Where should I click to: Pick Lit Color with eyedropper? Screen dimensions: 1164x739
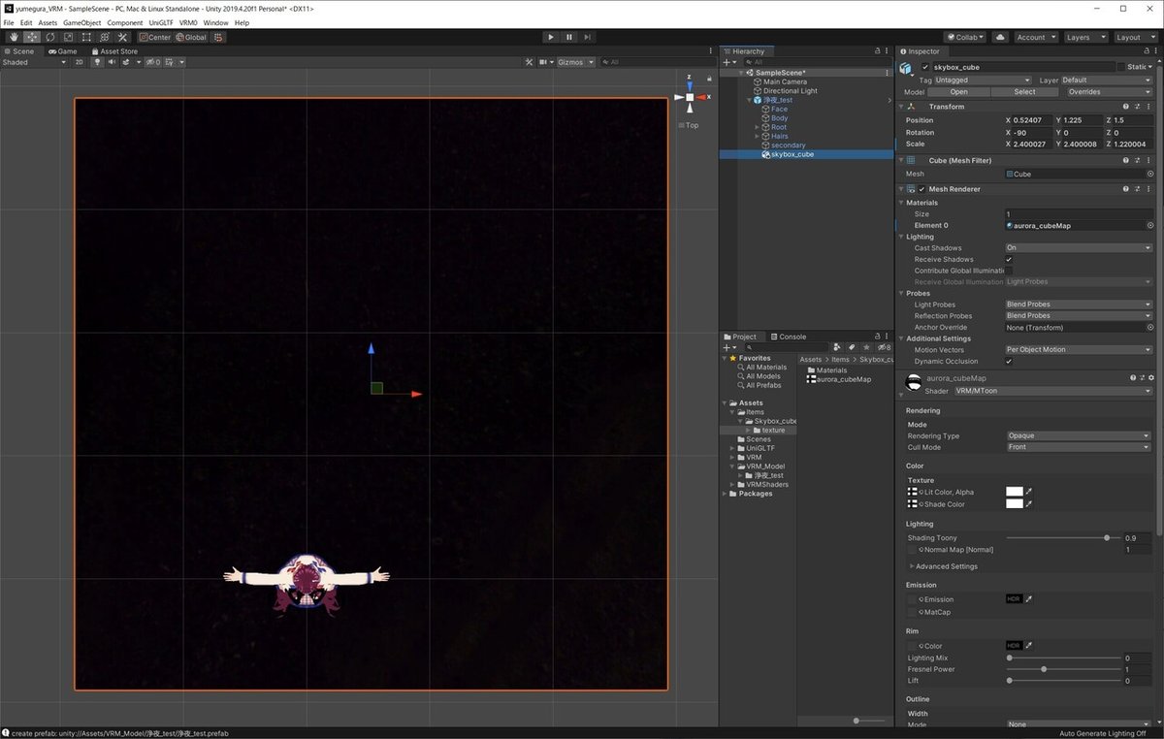tap(1029, 492)
